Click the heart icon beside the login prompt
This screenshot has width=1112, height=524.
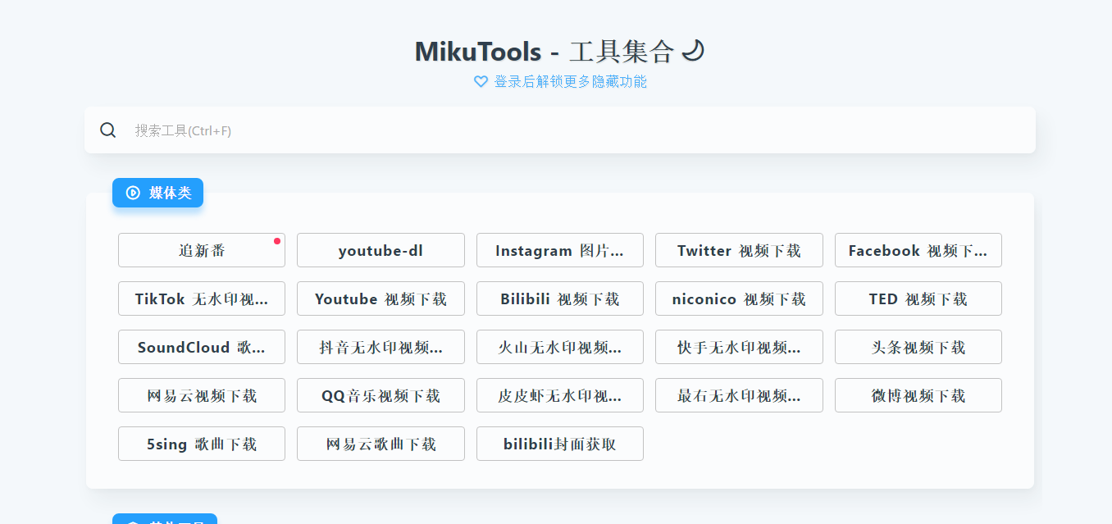point(481,82)
